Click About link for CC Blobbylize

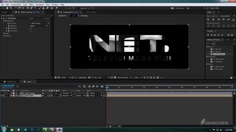pos(47,18)
